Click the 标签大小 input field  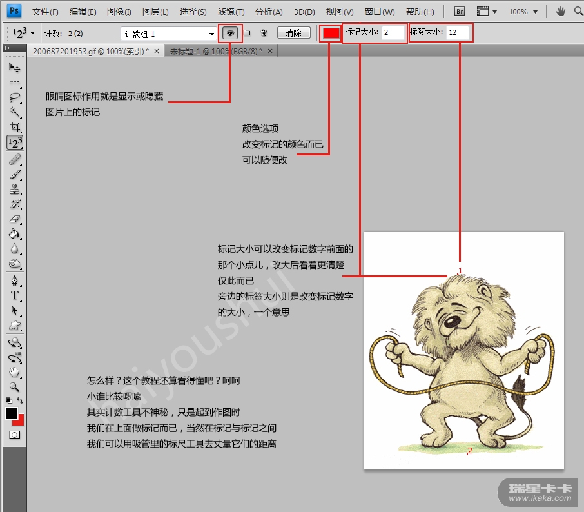(458, 32)
